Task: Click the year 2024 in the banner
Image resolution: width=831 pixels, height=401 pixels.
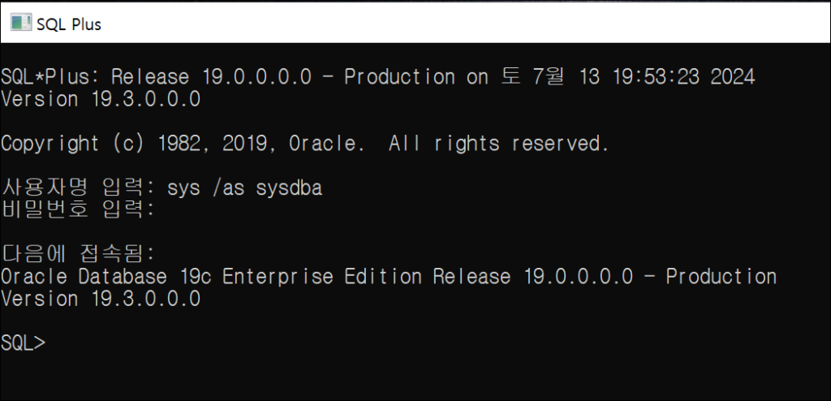Action: coord(733,77)
